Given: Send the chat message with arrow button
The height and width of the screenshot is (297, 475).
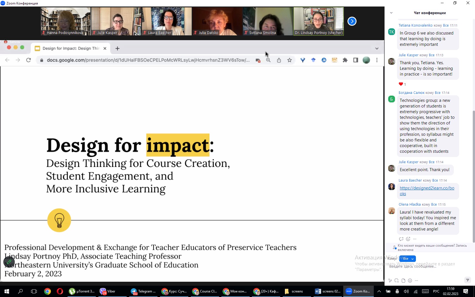Looking at the screenshot, I should pyautogui.click(x=467, y=280).
